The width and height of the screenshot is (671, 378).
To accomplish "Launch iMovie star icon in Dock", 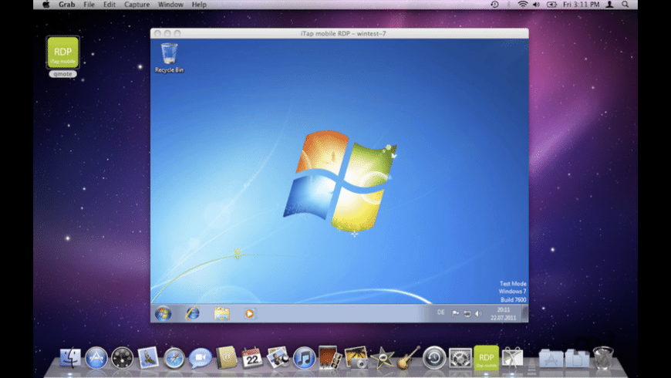I will tap(382, 357).
